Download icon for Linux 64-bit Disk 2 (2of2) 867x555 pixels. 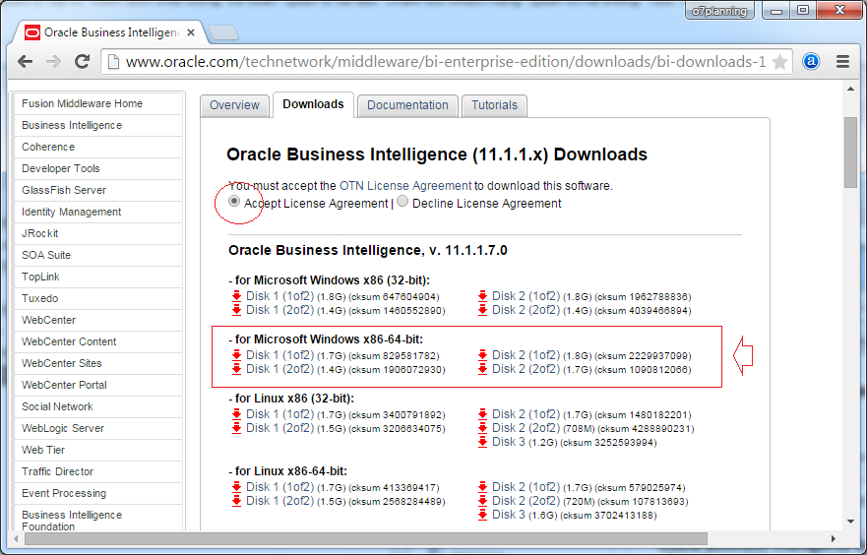[483, 502]
